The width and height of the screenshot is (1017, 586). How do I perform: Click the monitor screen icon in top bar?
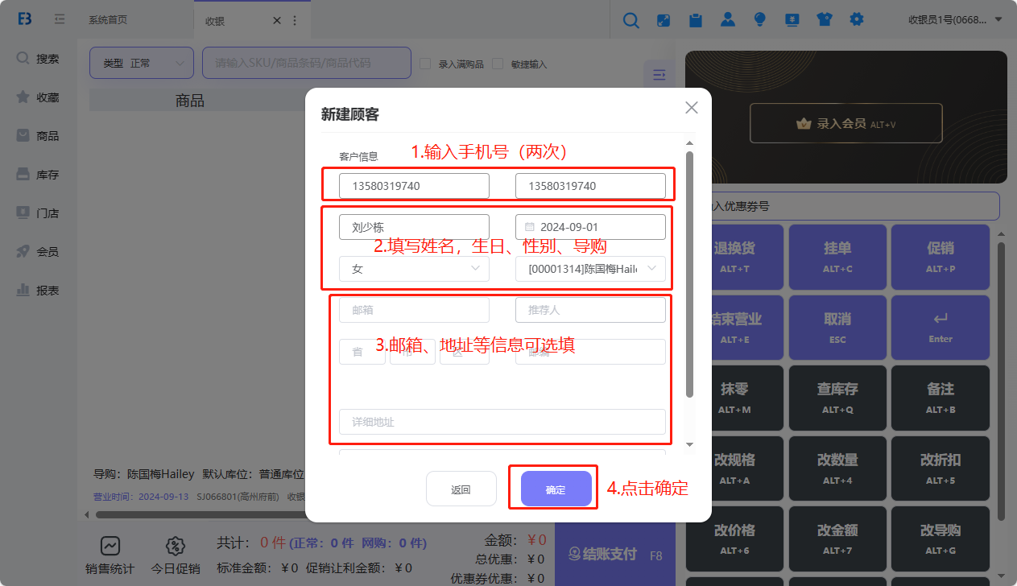[x=792, y=20]
